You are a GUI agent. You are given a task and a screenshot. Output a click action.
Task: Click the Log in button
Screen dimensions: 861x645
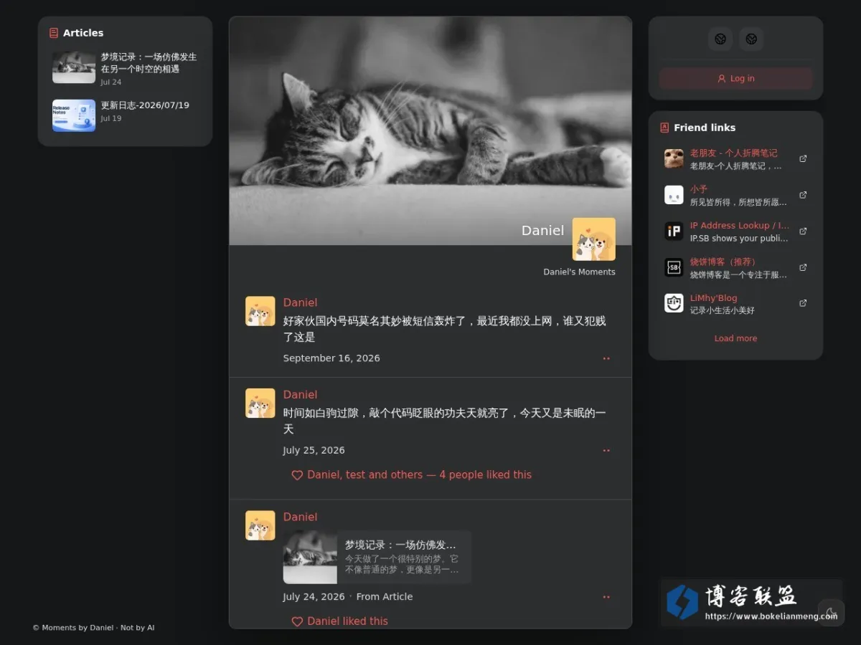click(735, 79)
